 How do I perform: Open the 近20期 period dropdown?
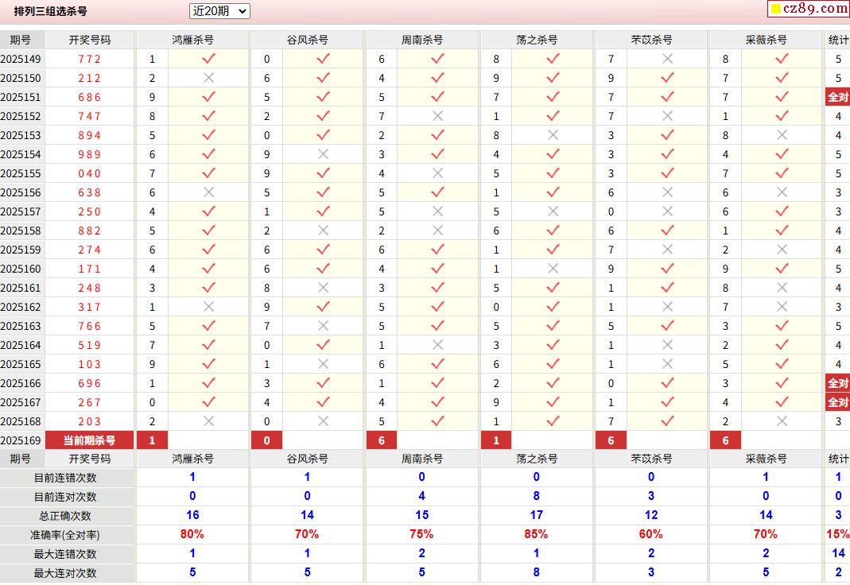(219, 11)
